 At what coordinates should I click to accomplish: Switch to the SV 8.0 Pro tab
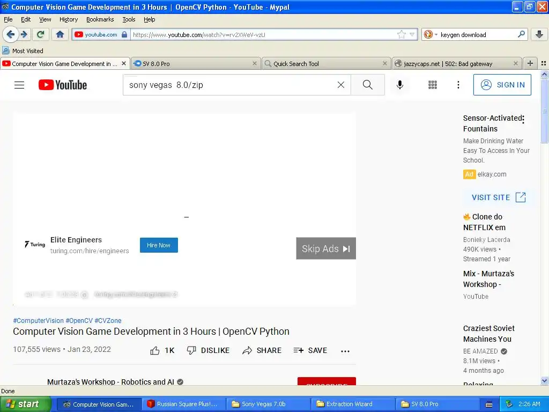coord(195,64)
